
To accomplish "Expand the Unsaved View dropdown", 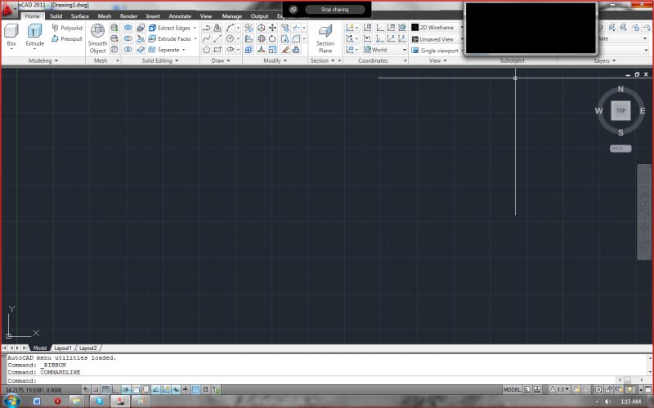I will click(437, 39).
